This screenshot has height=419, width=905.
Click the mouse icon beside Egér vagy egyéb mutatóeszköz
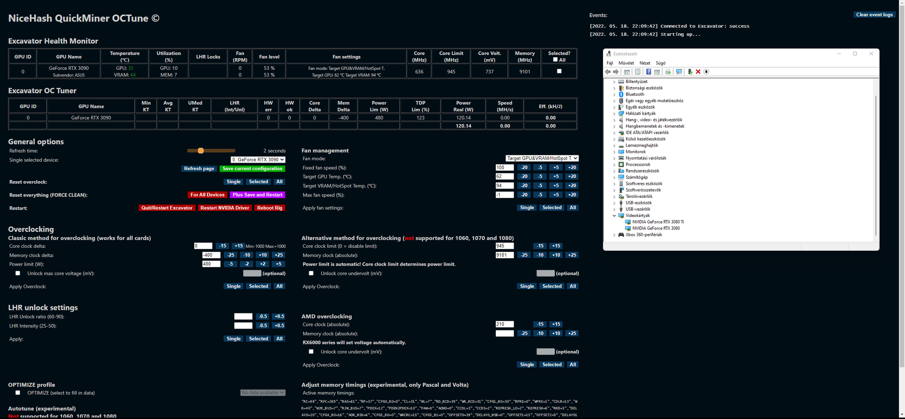pos(621,101)
